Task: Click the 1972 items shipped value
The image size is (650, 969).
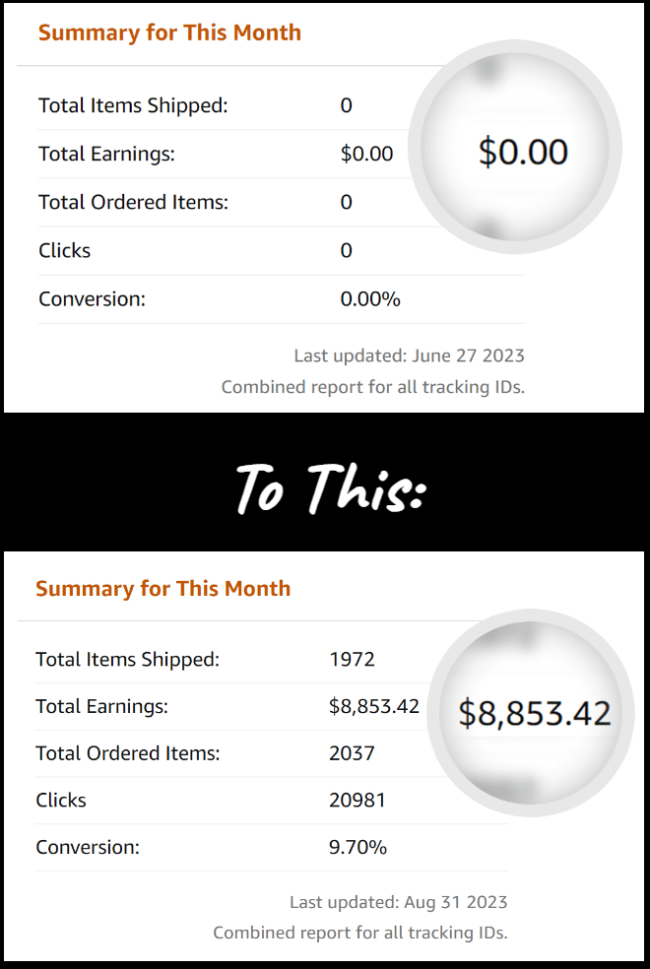Action: (x=352, y=660)
